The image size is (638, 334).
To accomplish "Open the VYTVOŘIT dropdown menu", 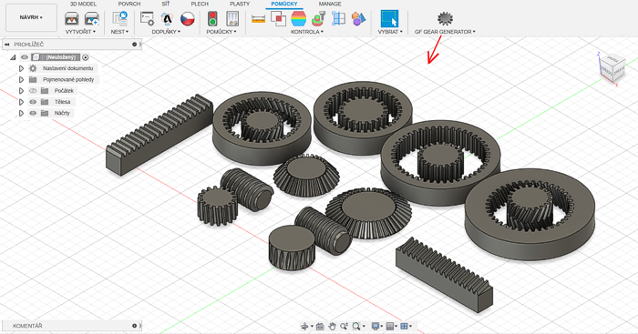I will point(80,32).
